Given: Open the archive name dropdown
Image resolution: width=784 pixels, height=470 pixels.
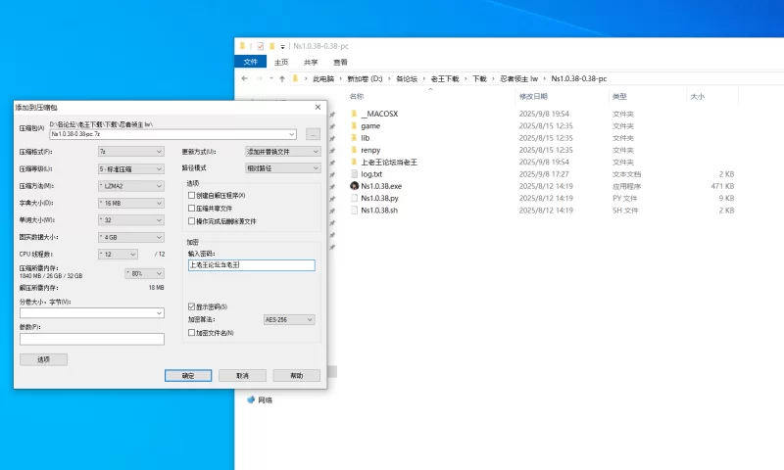Looking at the screenshot, I should click(291, 134).
